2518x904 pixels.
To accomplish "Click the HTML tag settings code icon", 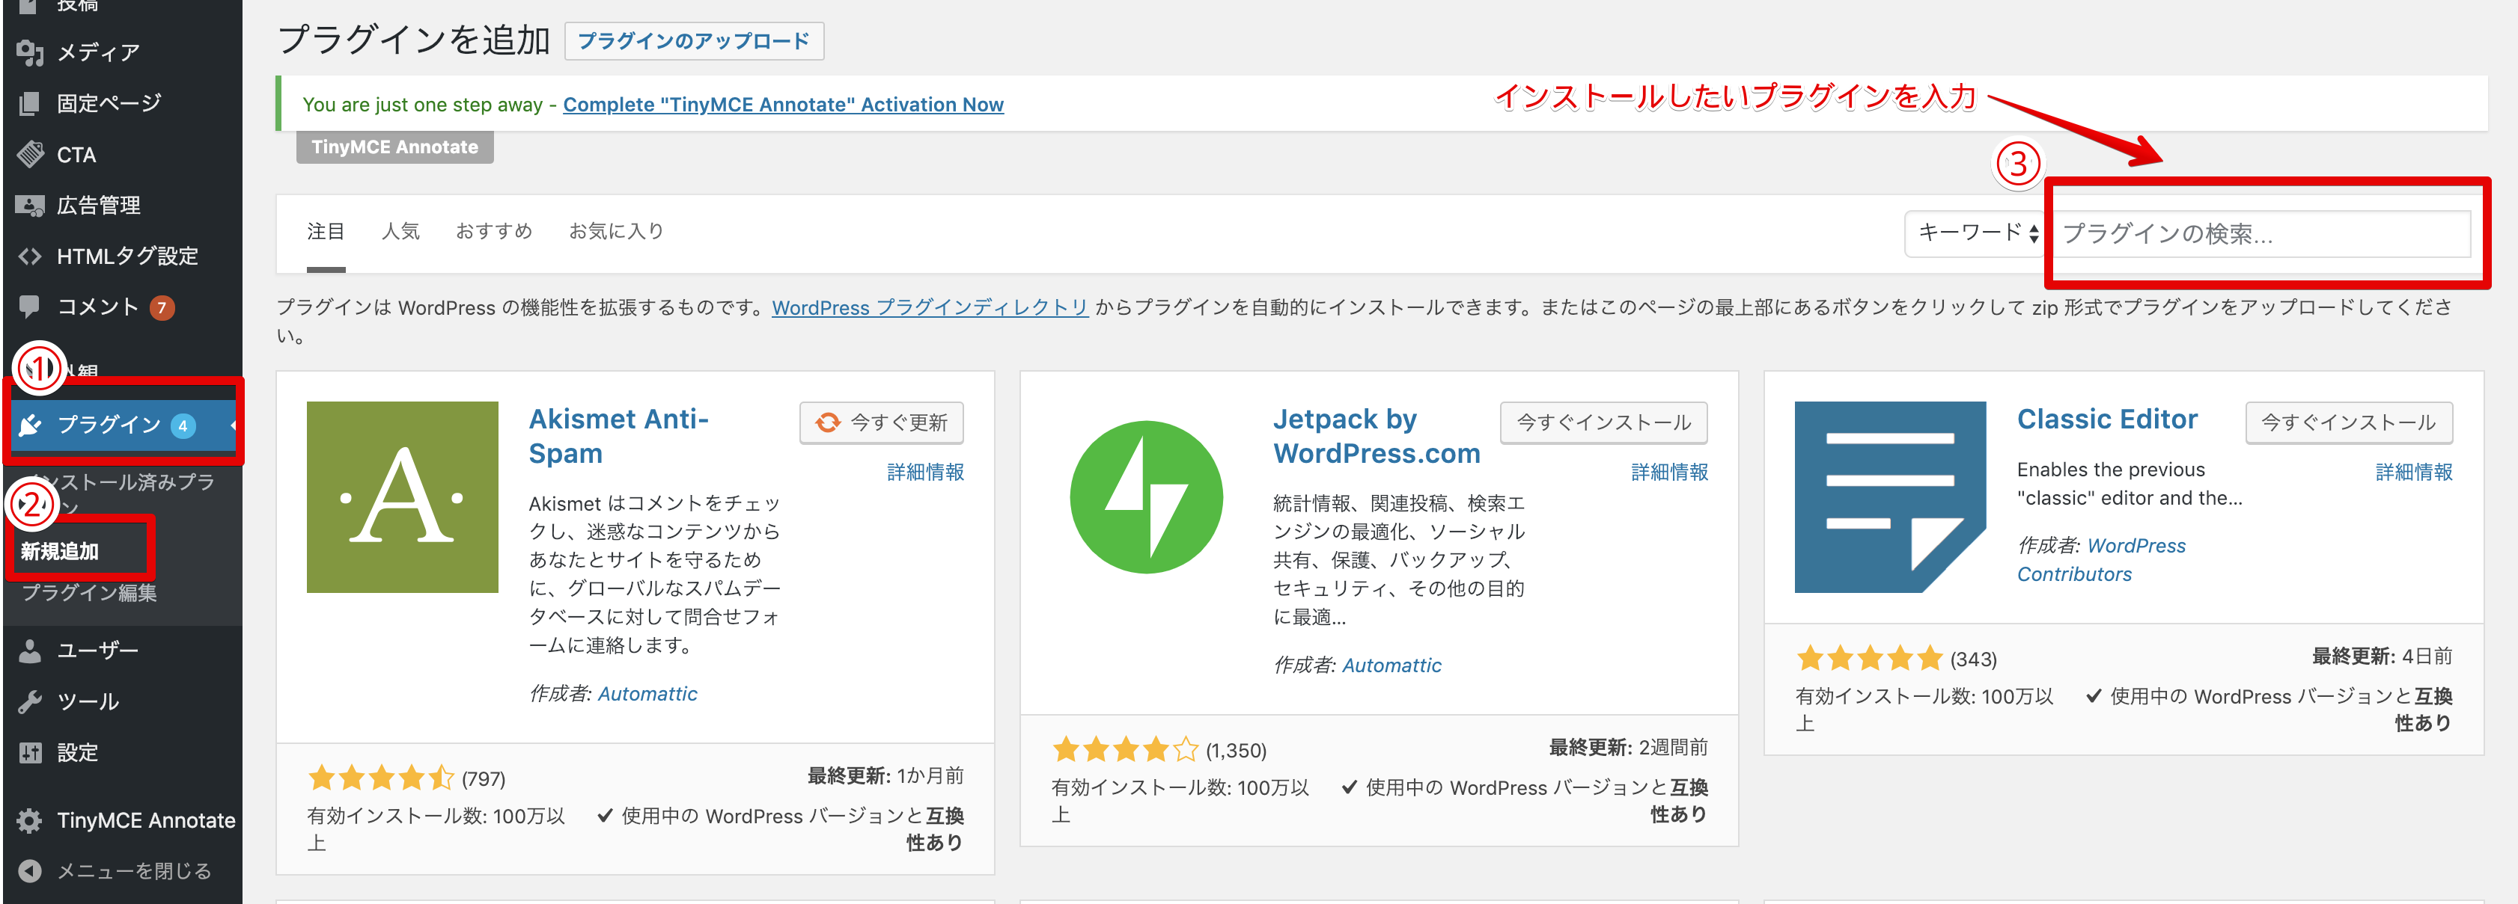I will click(x=30, y=256).
